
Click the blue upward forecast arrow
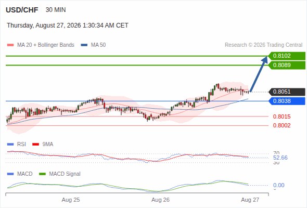pyautogui.click(x=259, y=74)
